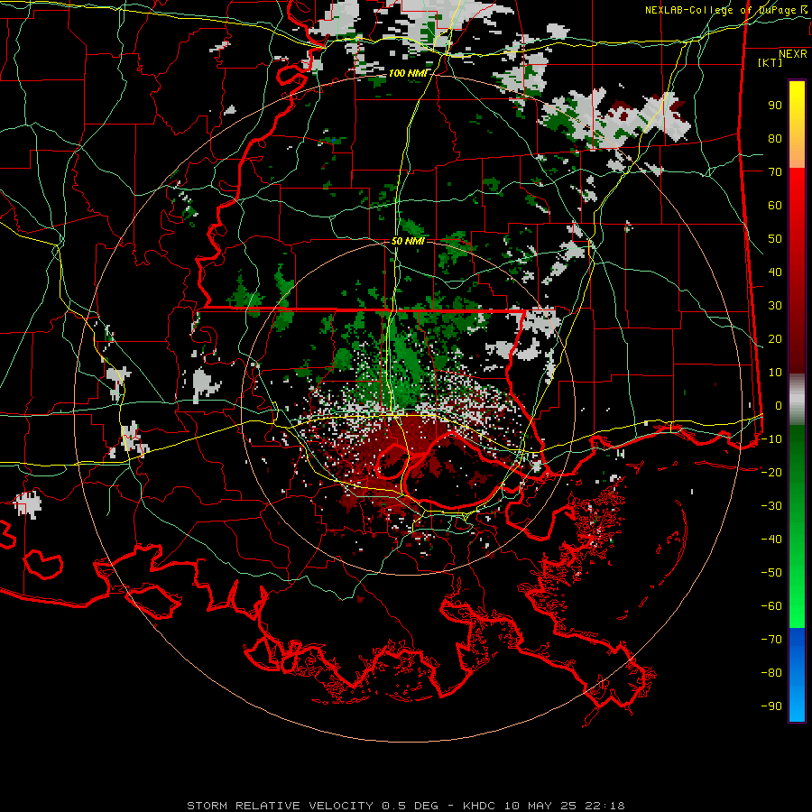Click the 30 value on velocity scale
812x812 pixels.
pyautogui.click(x=775, y=306)
